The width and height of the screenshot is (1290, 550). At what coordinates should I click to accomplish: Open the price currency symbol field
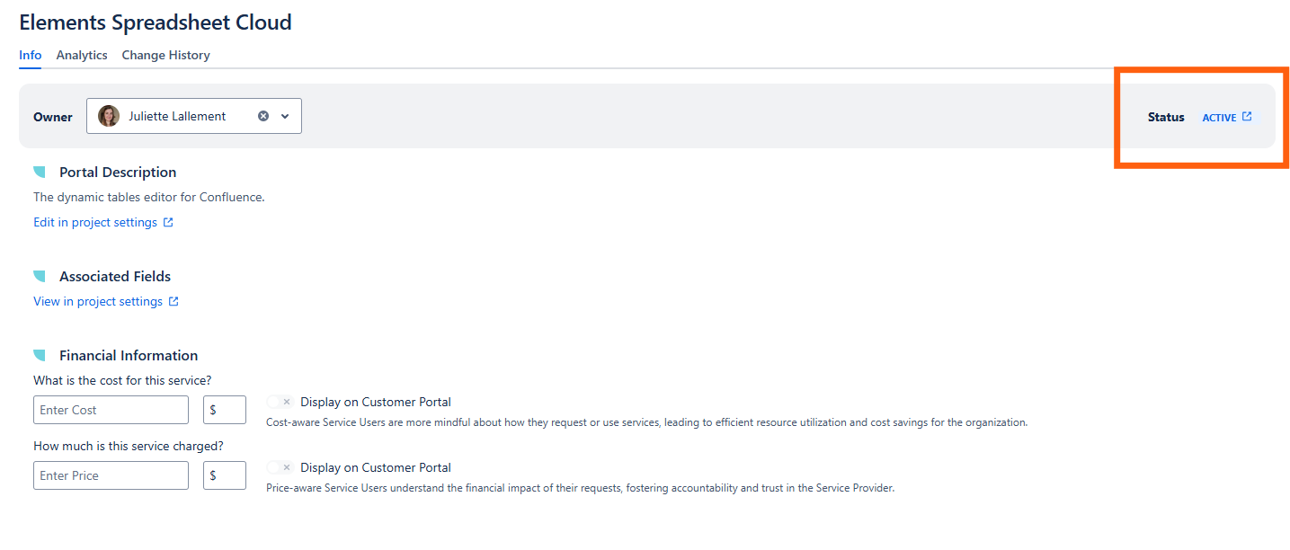click(x=224, y=475)
